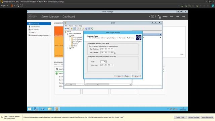Collapse the IPv4 node

click(x=68, y=36)
